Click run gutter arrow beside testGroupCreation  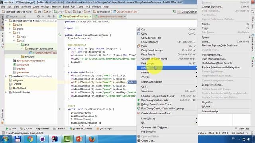[59, 109]
